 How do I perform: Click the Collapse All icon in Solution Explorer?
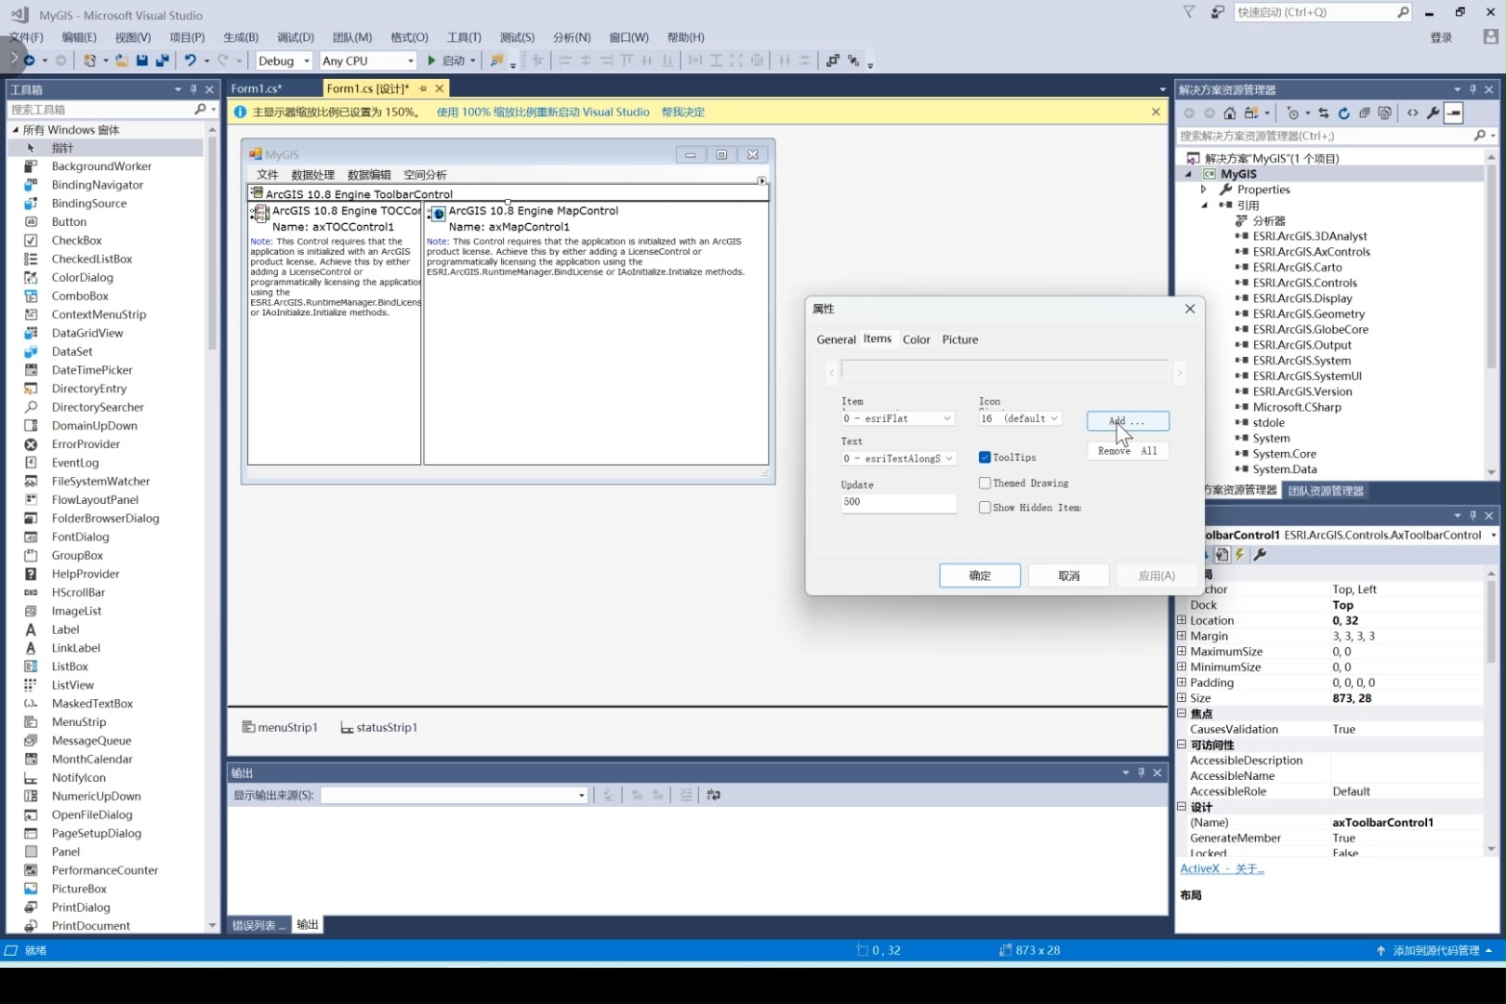tap(1364, 112)
